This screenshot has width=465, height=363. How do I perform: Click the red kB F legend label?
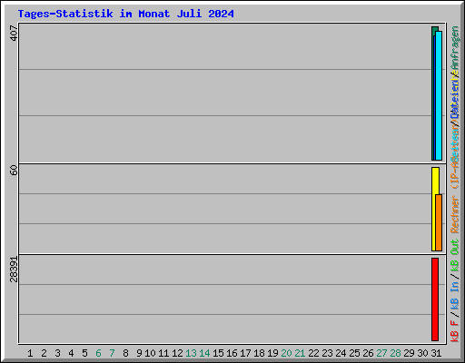pyautogui.click(x=454, y=331)
